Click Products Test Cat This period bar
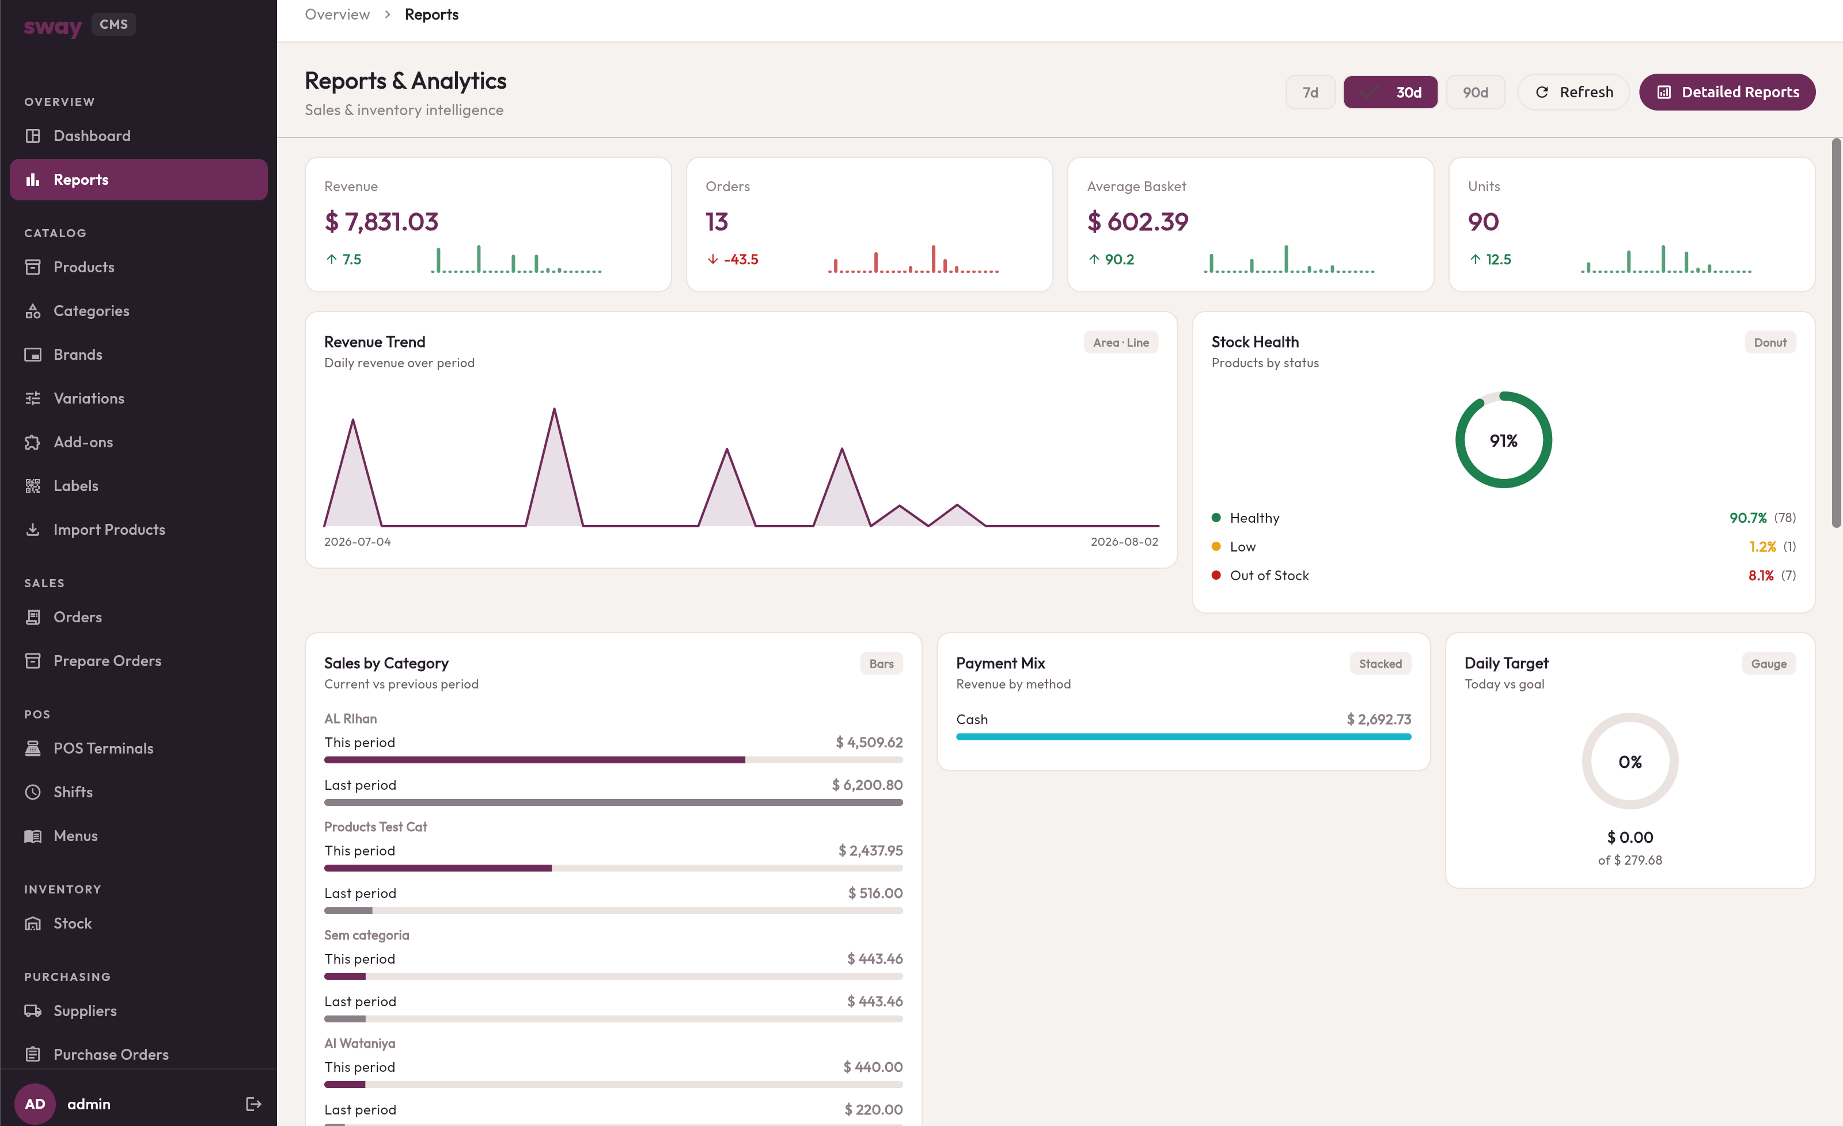The image size is (1843, 1126). pos(613,868)
